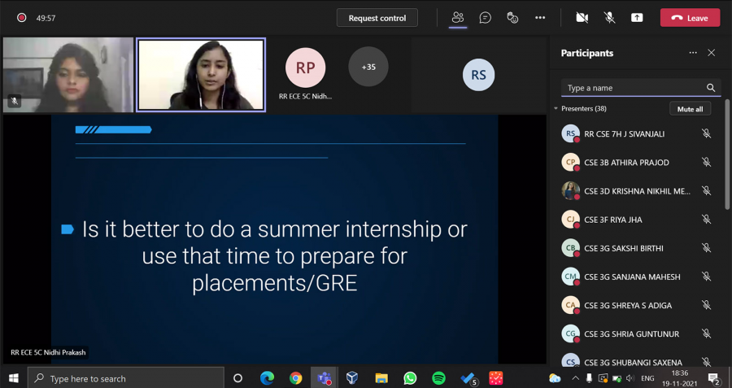732x388 pixels.
Task: Toggle mic for CSE 3F RIYA JHA
Action: click(706, 220)
